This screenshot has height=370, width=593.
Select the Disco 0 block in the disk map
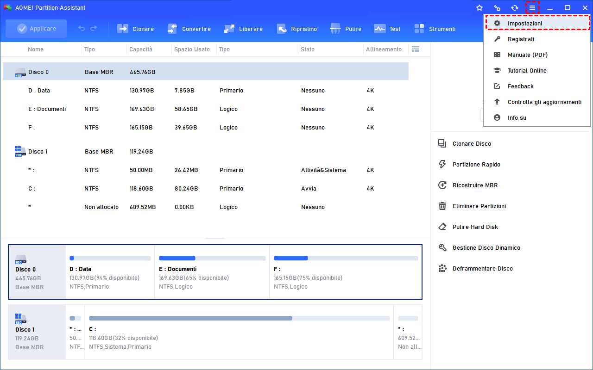(37, 272)
